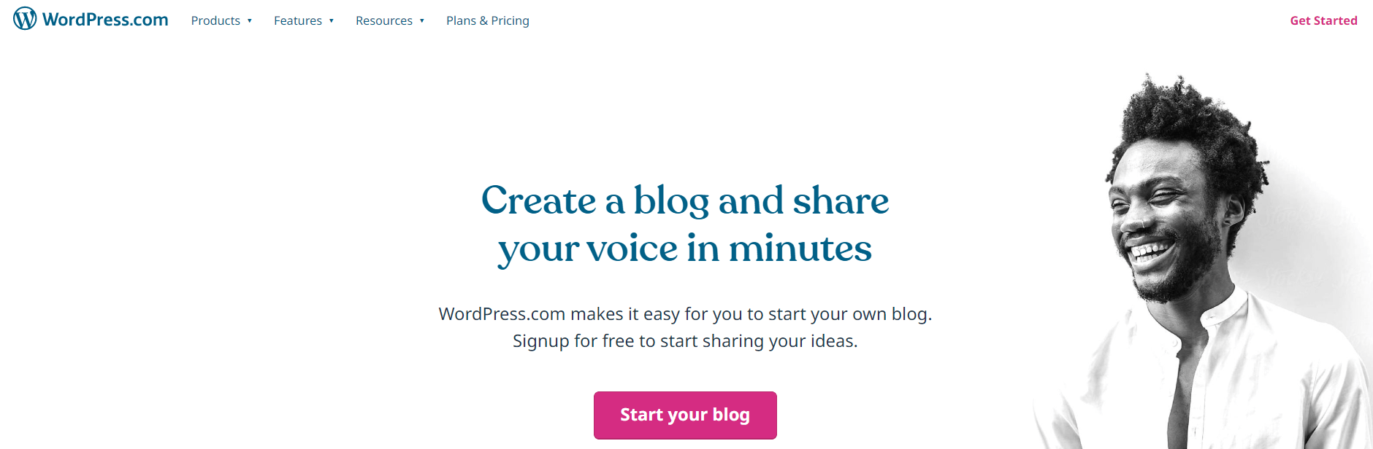Click the headline line 'Create a blog and share'
This screenshot has height=449, width=1373.
685,200
